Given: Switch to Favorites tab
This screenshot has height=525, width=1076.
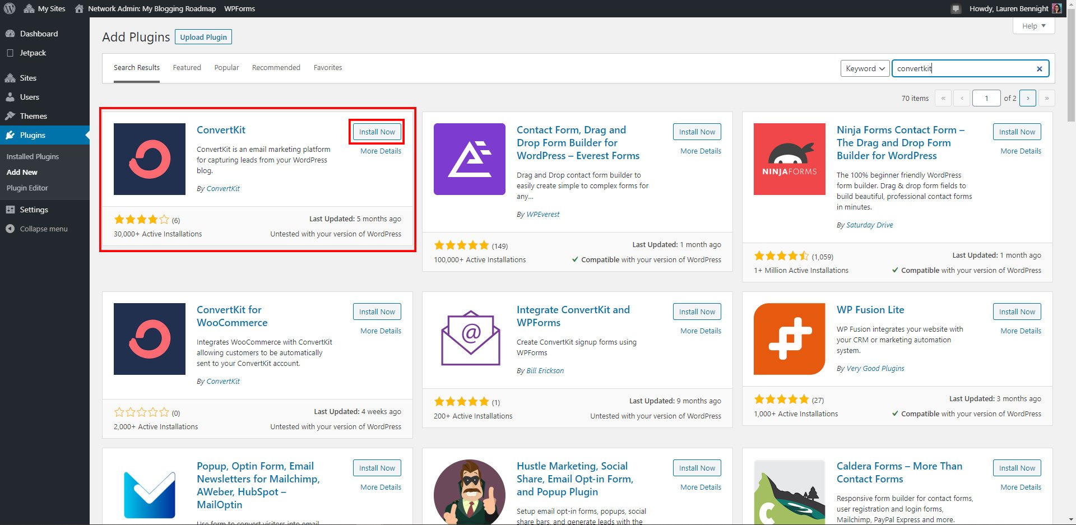Looking at the screenshot, I should point(328,68).
